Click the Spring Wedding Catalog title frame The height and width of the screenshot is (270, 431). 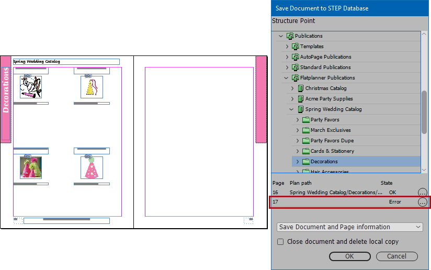(x=66, y=62)
